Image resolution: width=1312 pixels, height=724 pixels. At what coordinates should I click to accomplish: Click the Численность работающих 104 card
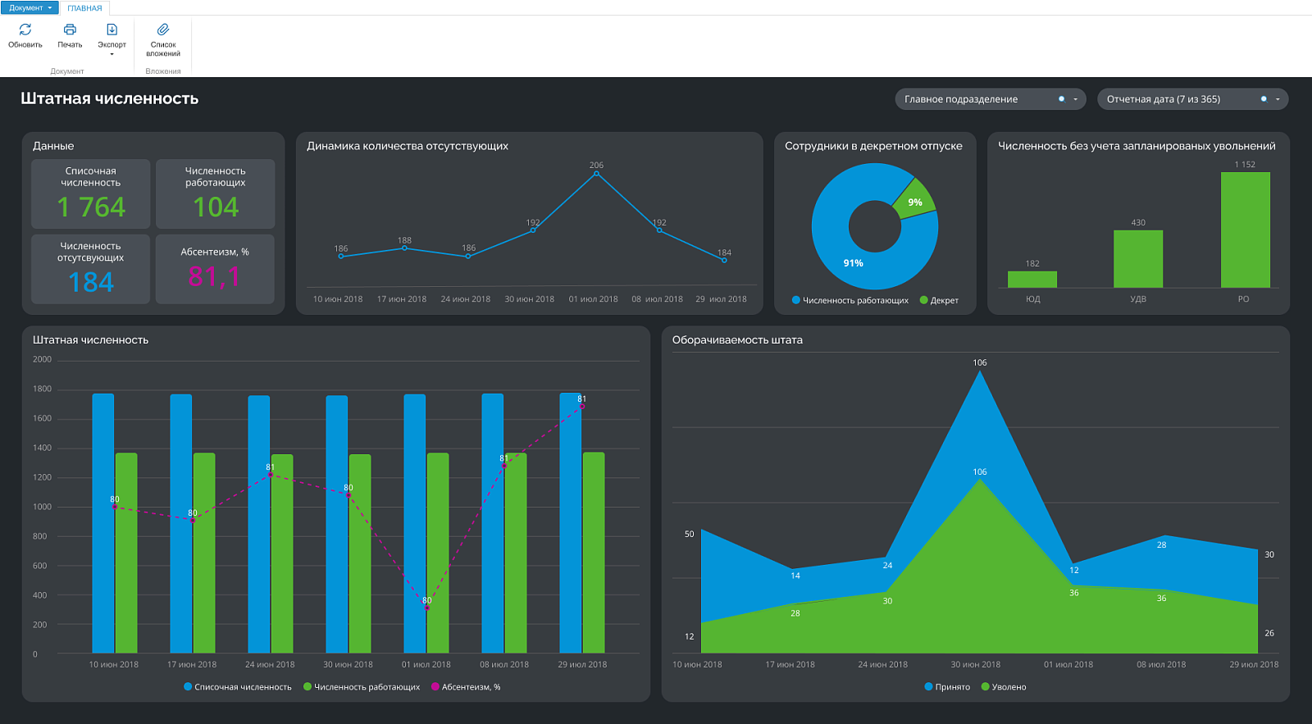click(216, 194)
